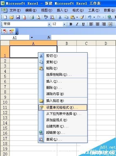Image resolution: width=116 pixels, height=156 pixels.
Task: Toggle Bold formatting
Action: point(71,24)
